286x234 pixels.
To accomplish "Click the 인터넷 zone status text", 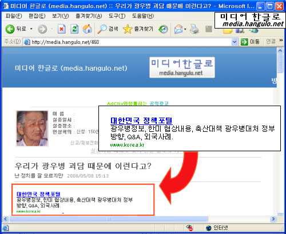I will [x=221, y=228].
